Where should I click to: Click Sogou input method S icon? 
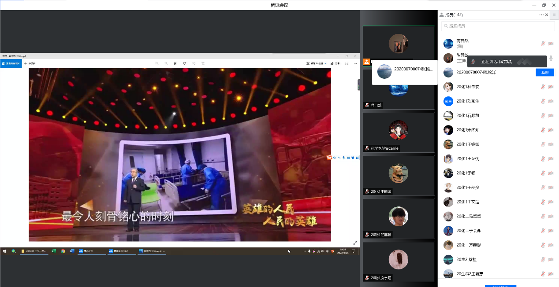pos(329,158)
